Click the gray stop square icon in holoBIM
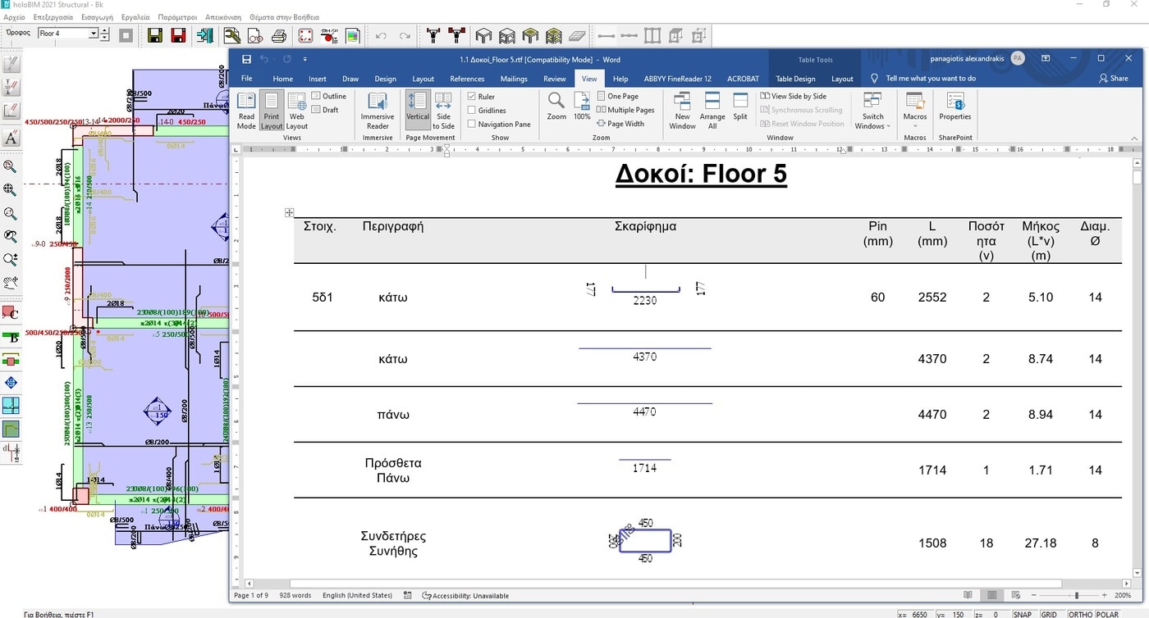The image size is (1149, 618). [126, 35]
